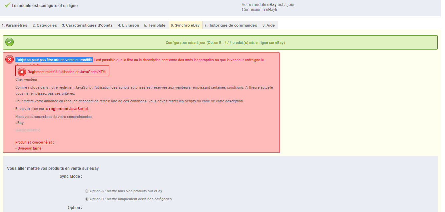Follow the règlement JavaScript link
Viewport: 445px width, 212px height.
point(69,109)
